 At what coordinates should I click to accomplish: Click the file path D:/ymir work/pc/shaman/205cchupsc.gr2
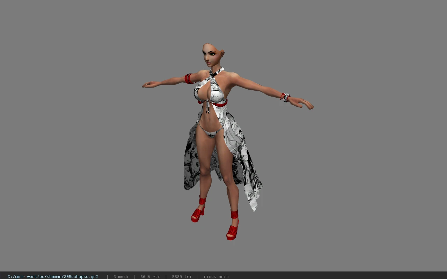tap(53, 277)
